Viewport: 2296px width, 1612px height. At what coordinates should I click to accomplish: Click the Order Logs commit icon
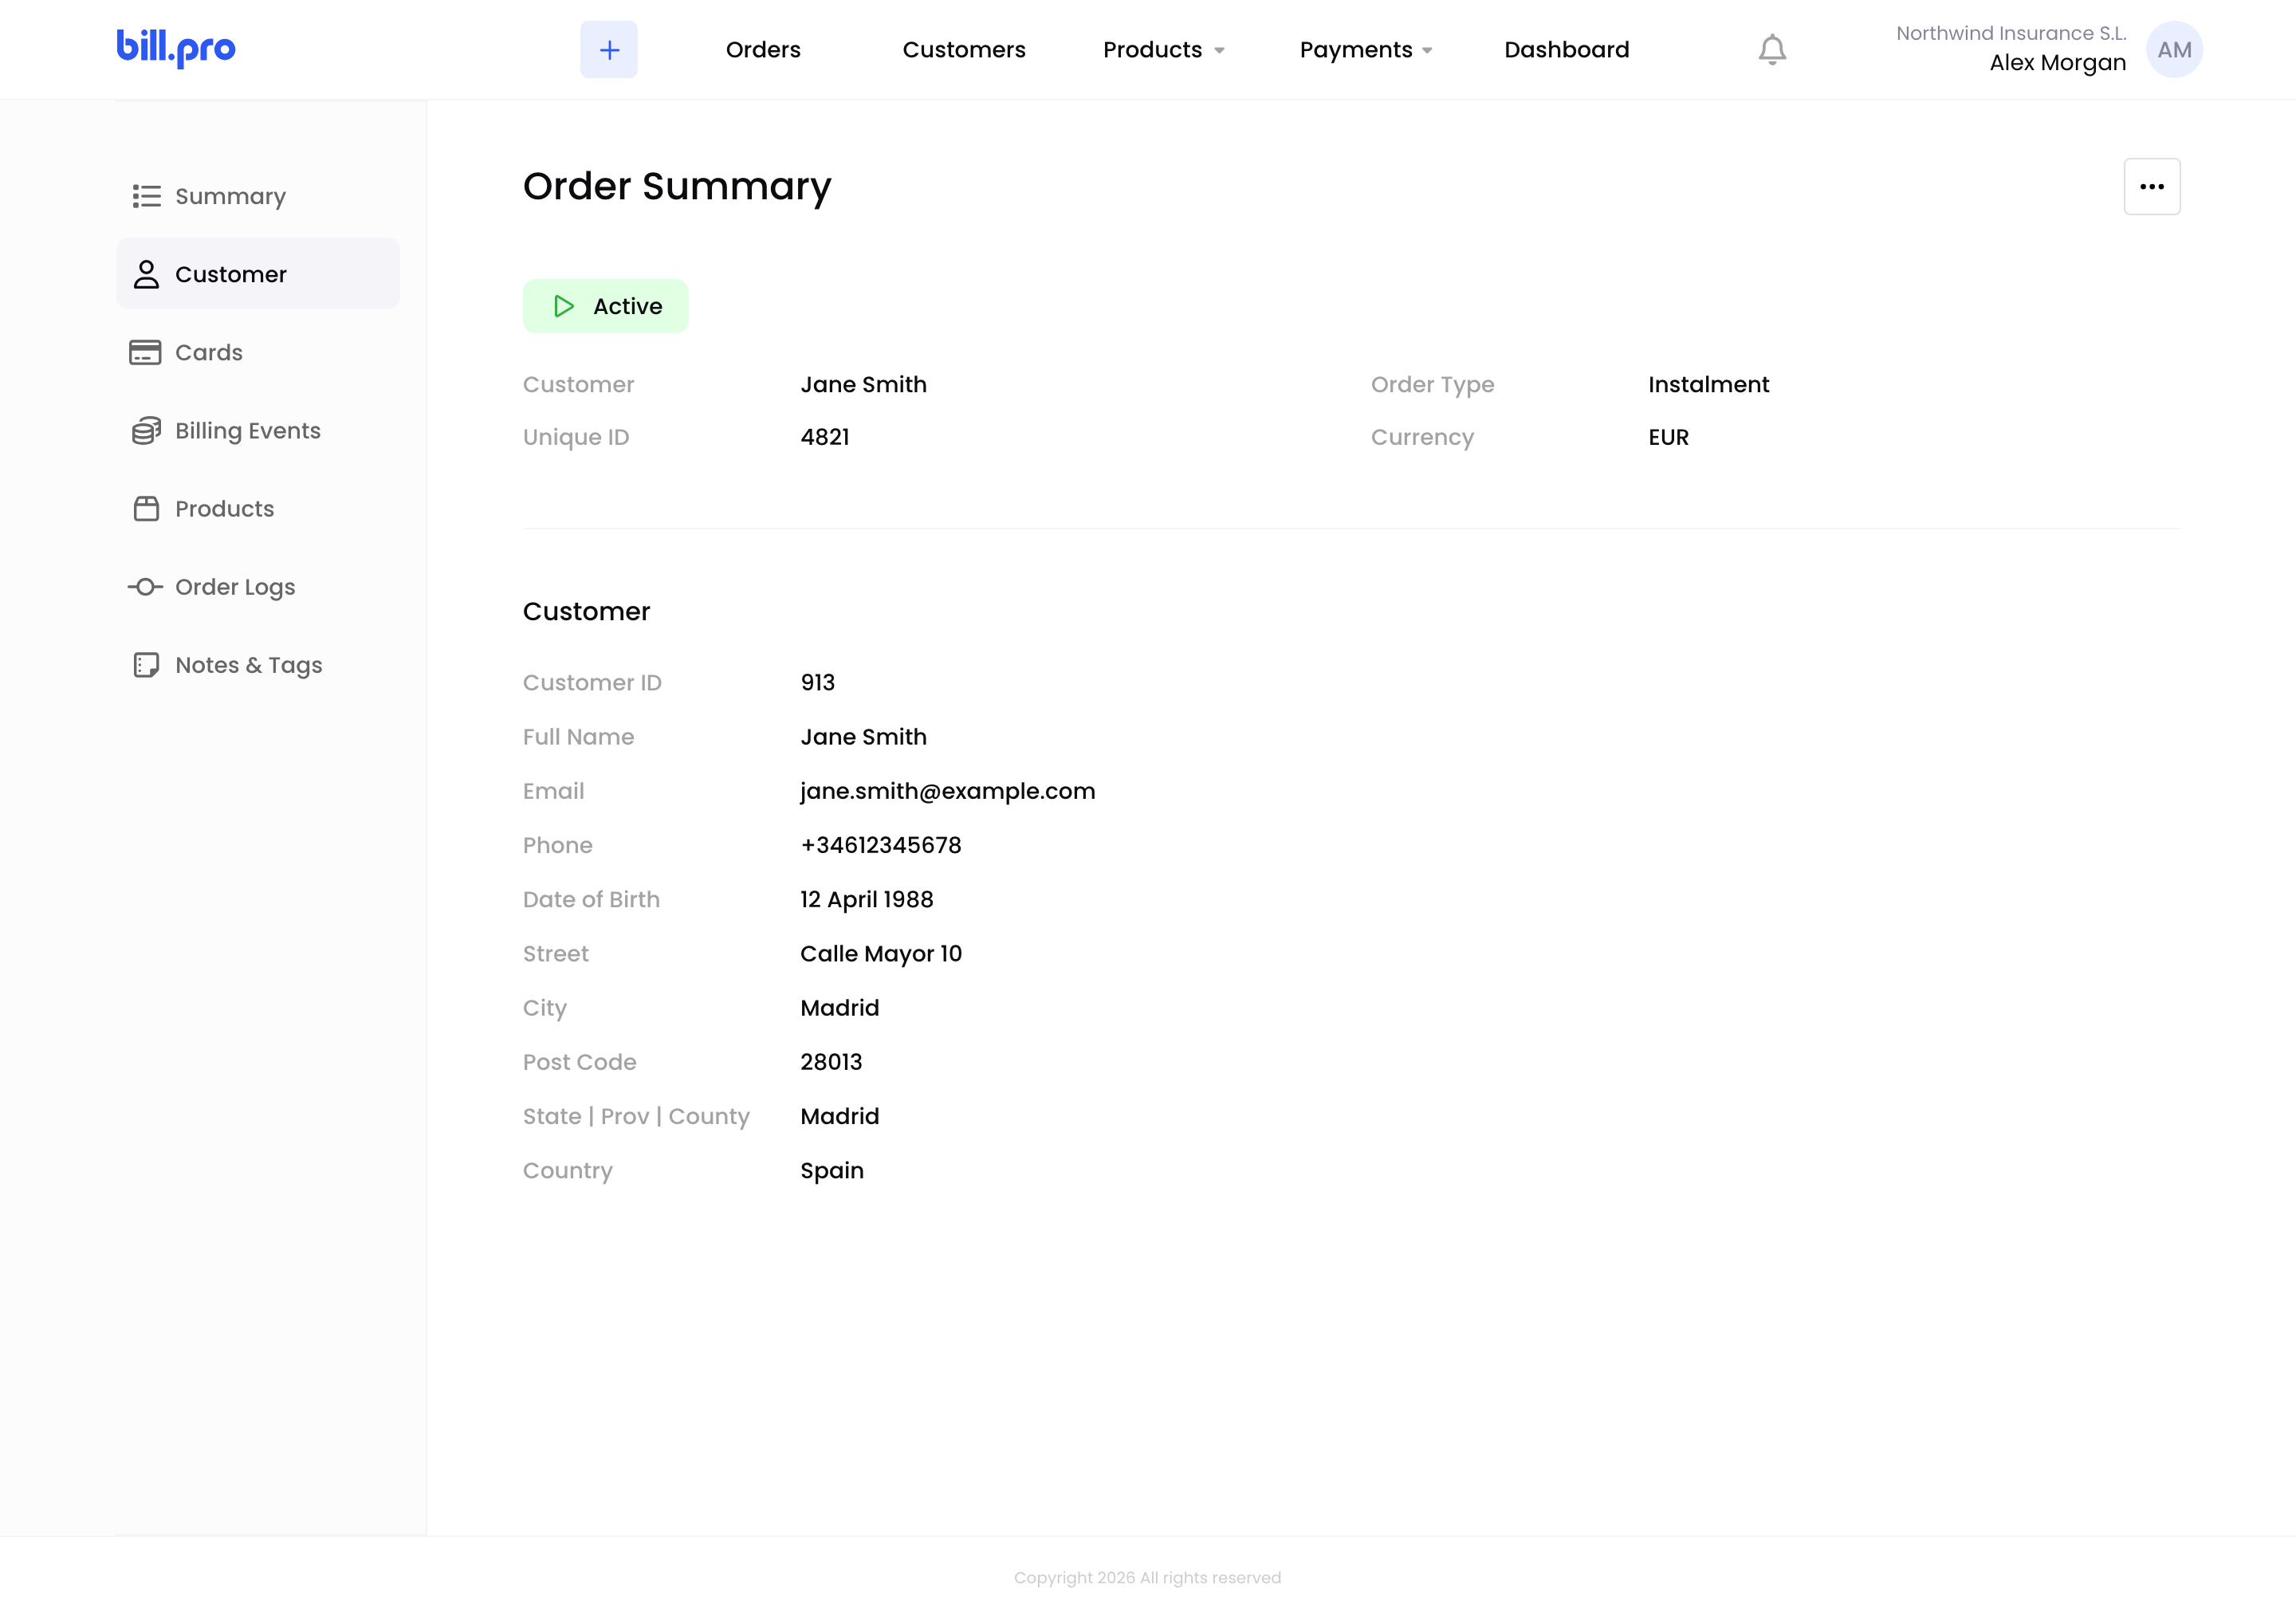pos(146,587)
